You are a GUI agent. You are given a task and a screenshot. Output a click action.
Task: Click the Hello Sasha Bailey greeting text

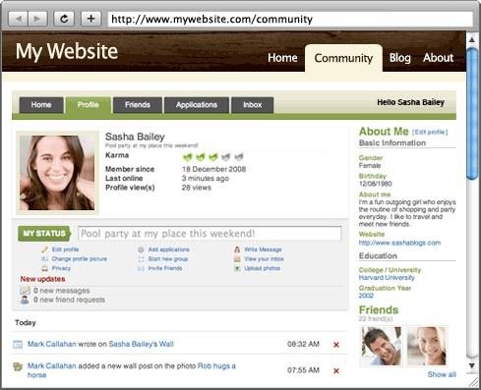point(410,102)
